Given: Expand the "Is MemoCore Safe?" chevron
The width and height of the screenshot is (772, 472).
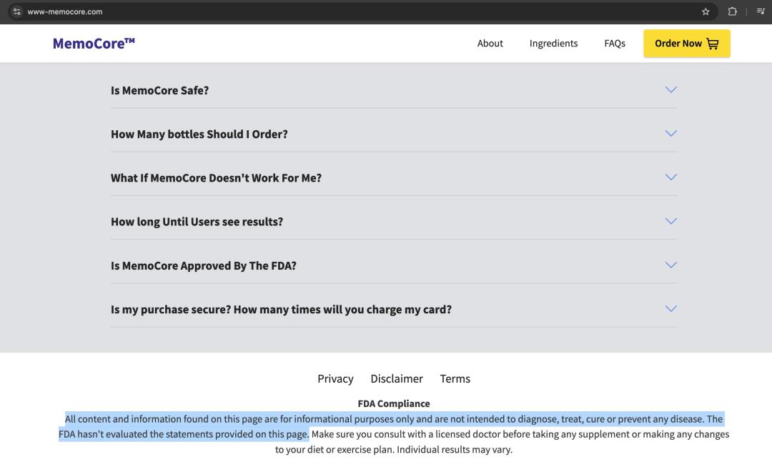Looking at the screenshot, I should point(670,90).
